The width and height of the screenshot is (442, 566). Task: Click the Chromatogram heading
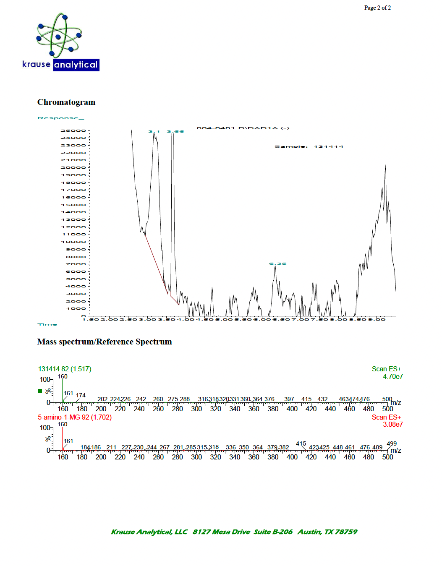tap(66, 102)
